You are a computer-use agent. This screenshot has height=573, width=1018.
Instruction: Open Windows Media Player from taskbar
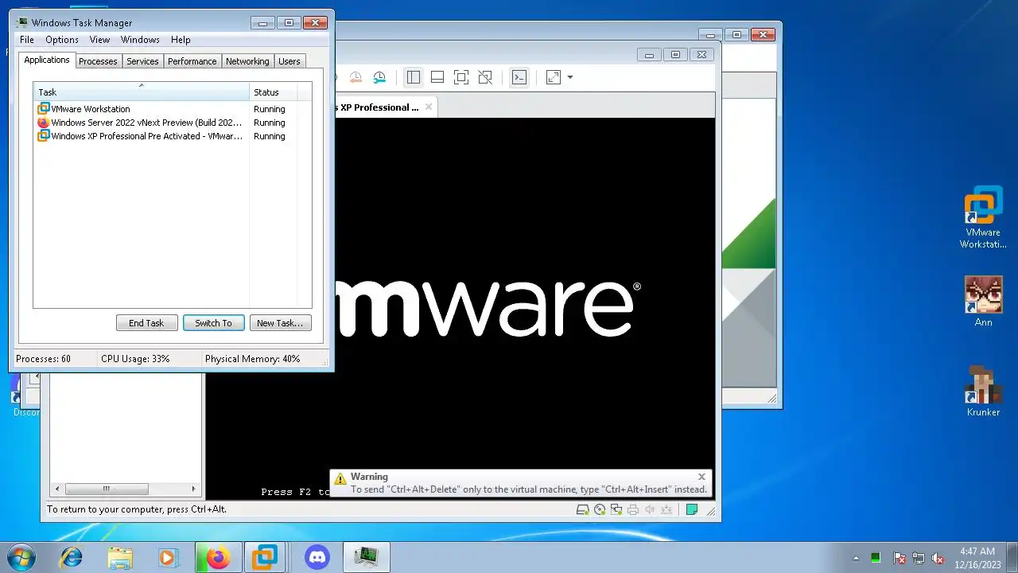tap(169, 557)
